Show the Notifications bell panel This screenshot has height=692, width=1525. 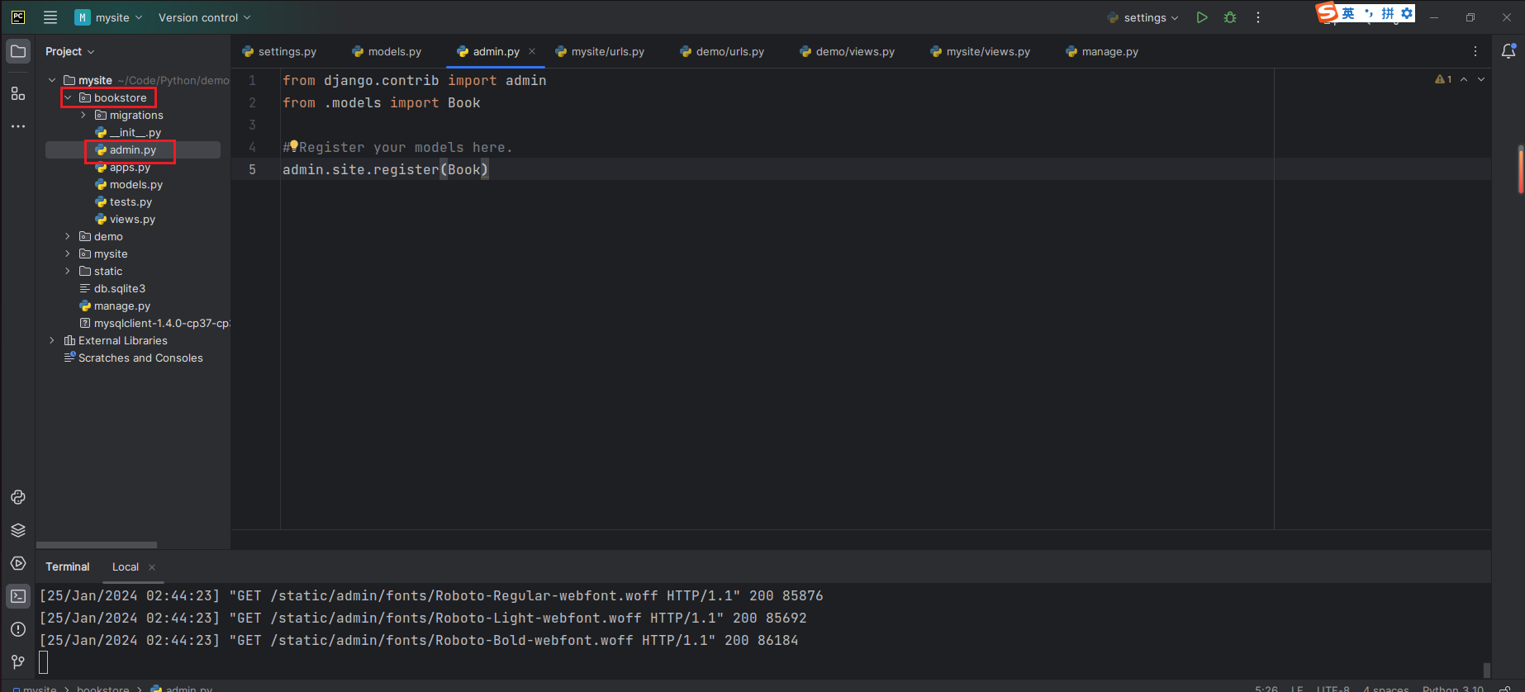click(x=1508, y=51)
